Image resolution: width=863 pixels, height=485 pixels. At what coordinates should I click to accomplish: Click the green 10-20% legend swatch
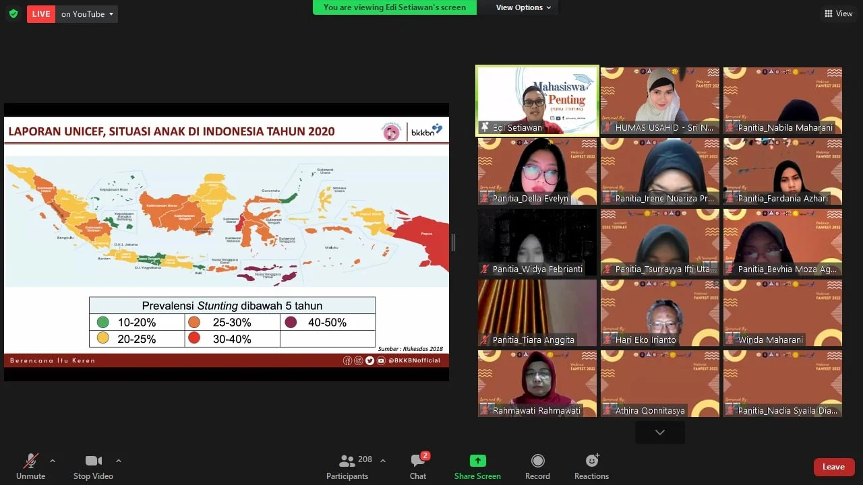(x=103, y=322)
